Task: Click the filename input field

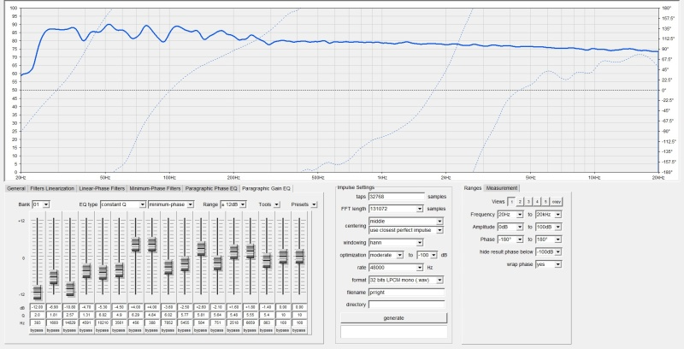Action: (406, 292)
